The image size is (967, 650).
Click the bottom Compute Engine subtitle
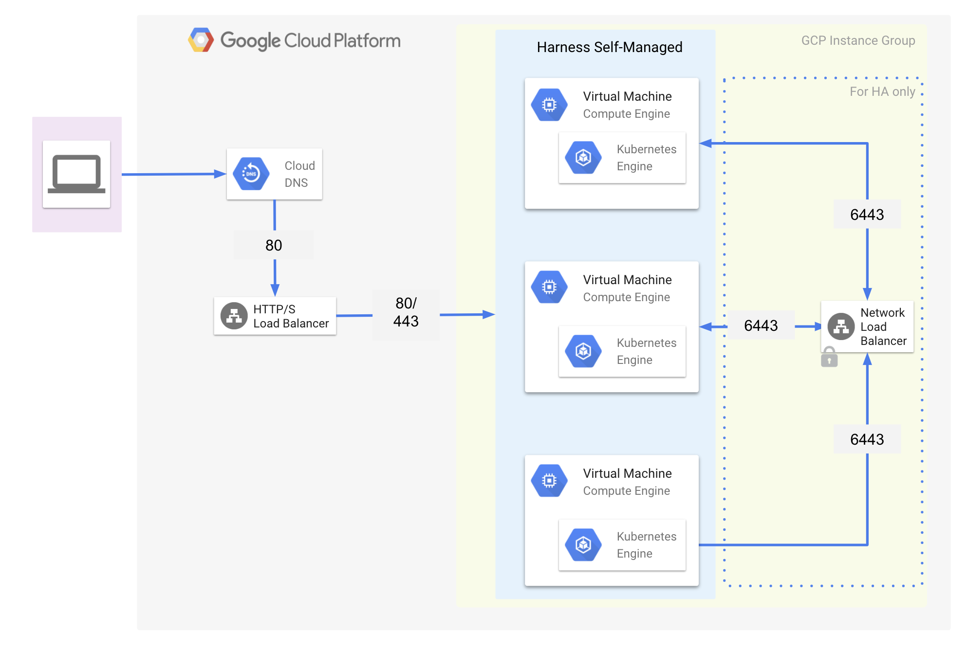[x=626, y=491]
